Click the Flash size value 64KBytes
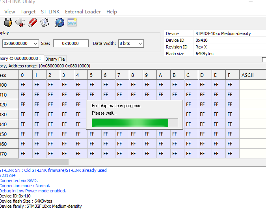 205,54
